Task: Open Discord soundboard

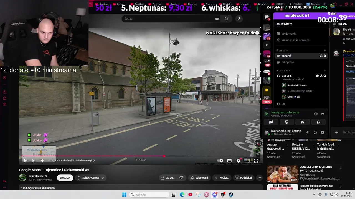Action: tap(318, 122)
